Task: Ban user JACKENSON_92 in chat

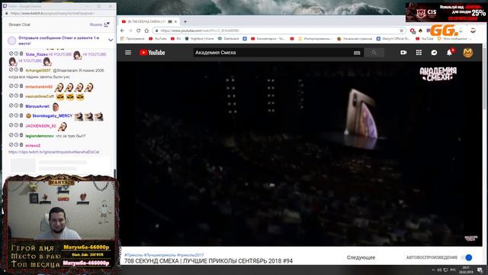Action: tap(11, 125)
